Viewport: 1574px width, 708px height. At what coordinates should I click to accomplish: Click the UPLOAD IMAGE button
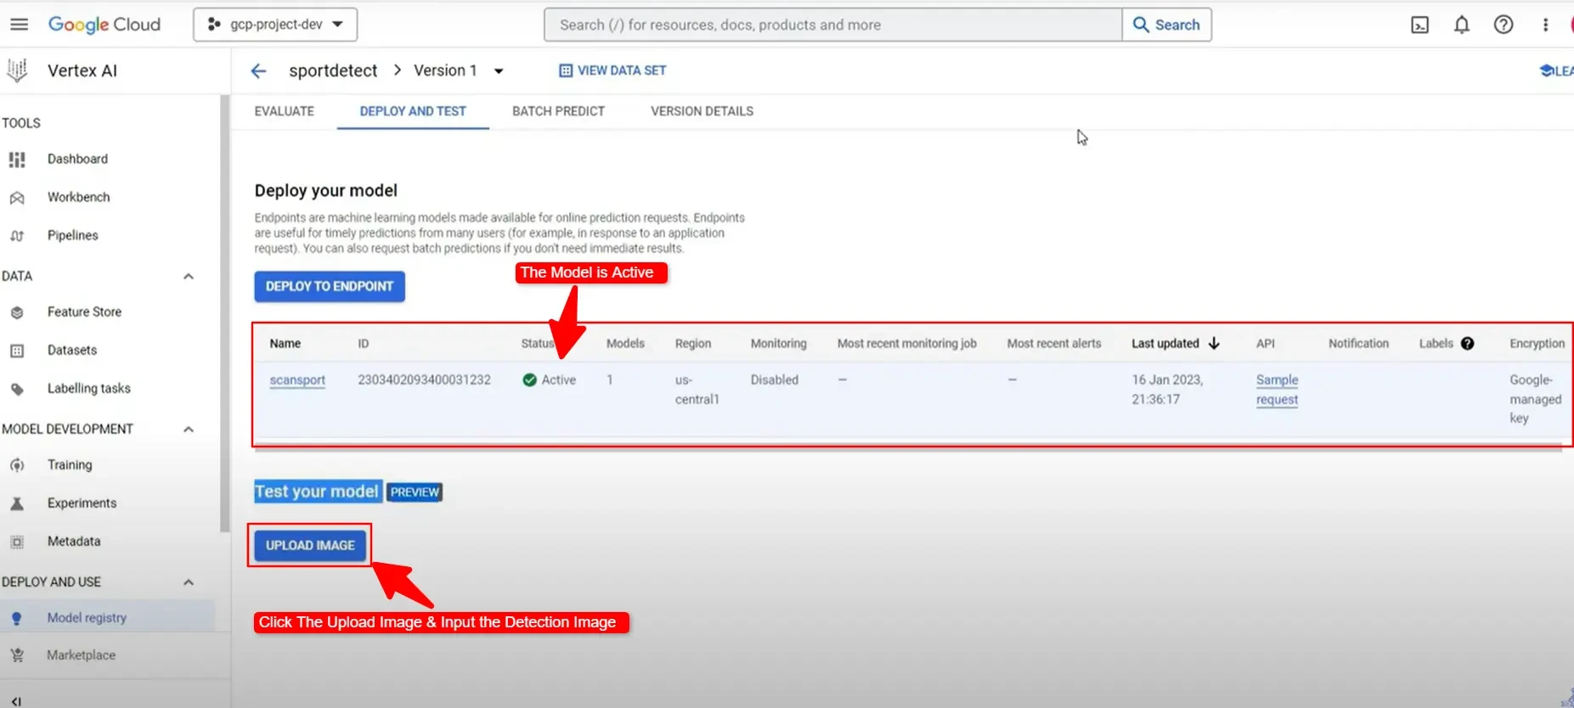(x=310, y=545)
